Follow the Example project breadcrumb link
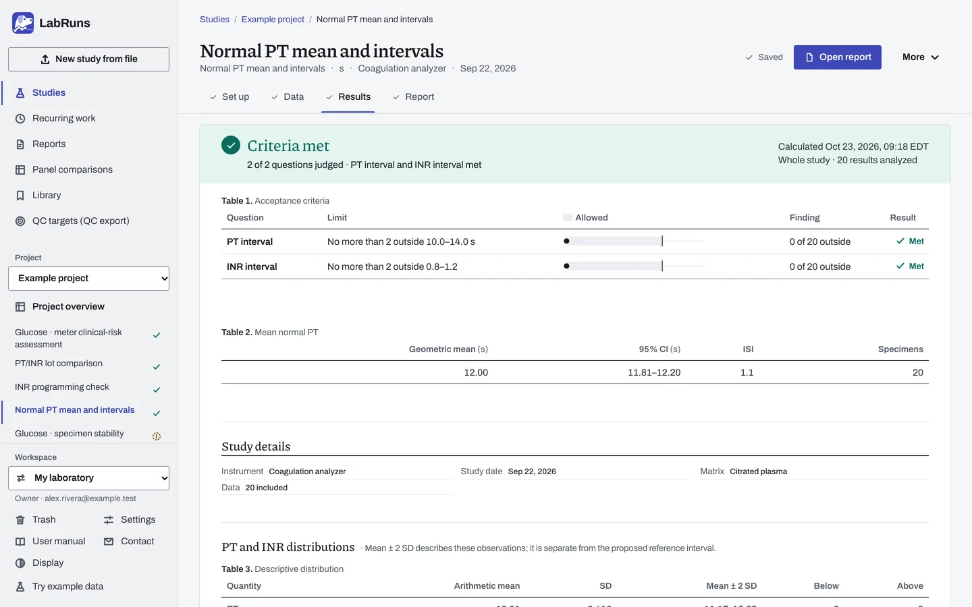Viewport: 972px width, 607px height. [273, 20]
